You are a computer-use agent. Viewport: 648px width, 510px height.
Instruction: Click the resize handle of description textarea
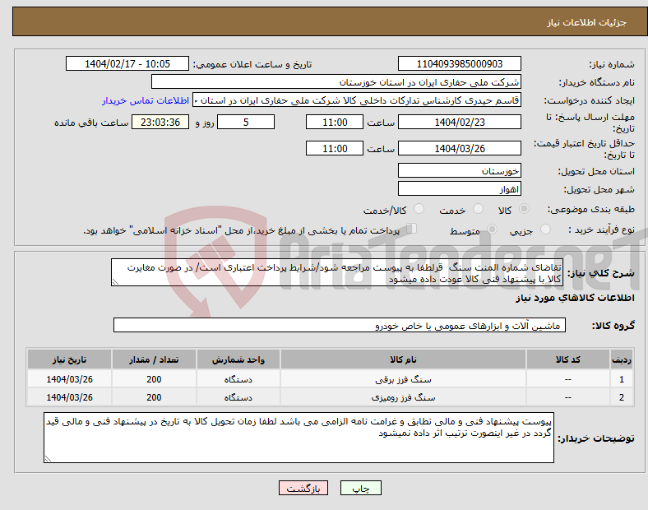115,282
